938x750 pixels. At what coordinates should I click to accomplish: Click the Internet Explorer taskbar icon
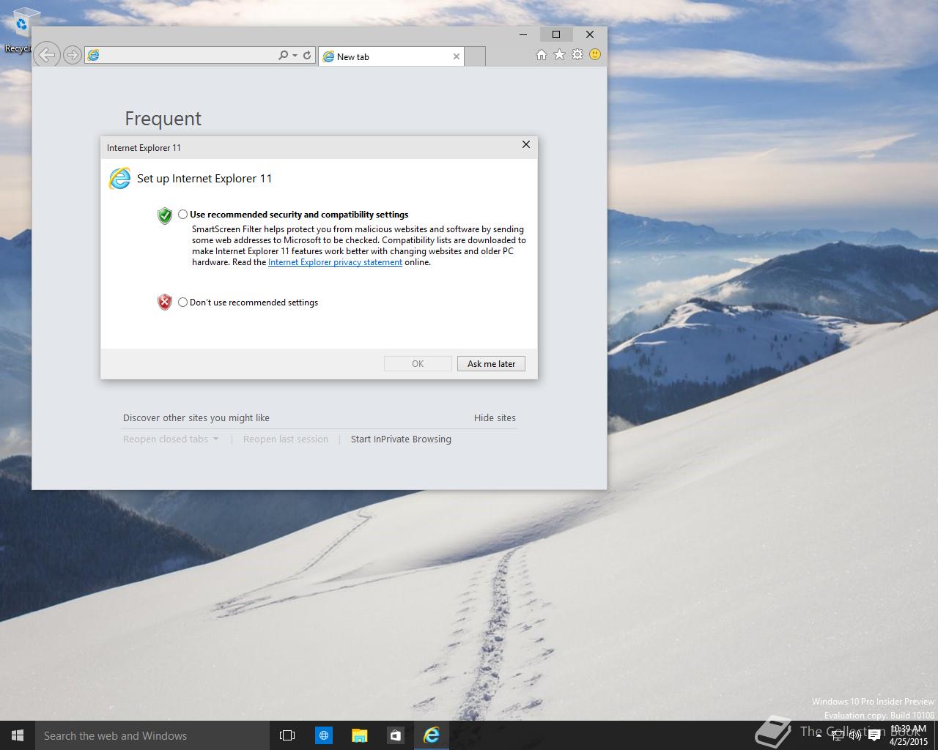[431, 735]
